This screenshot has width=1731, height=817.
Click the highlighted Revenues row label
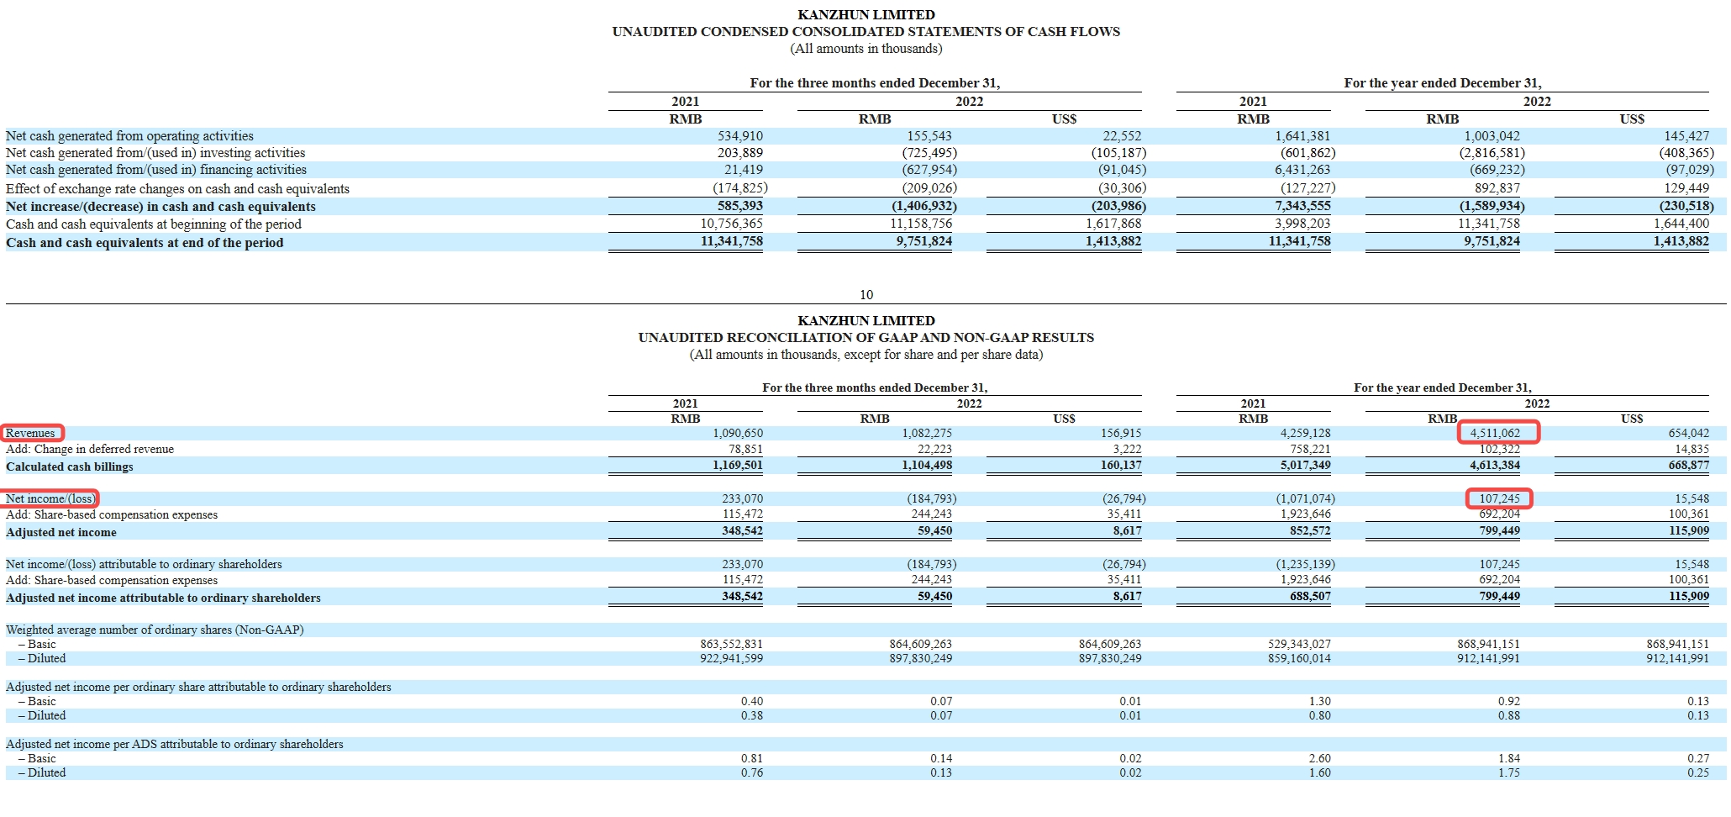(31, 433)
